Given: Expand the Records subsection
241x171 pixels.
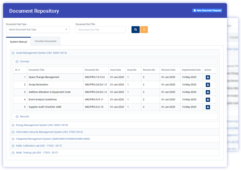Looking at the screenshot, I should click(17, 116).
